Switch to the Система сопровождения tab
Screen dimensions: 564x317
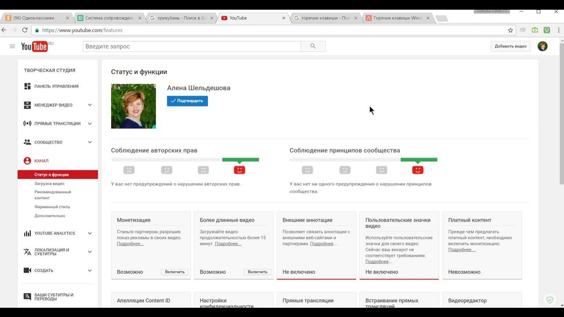(109, 18)
